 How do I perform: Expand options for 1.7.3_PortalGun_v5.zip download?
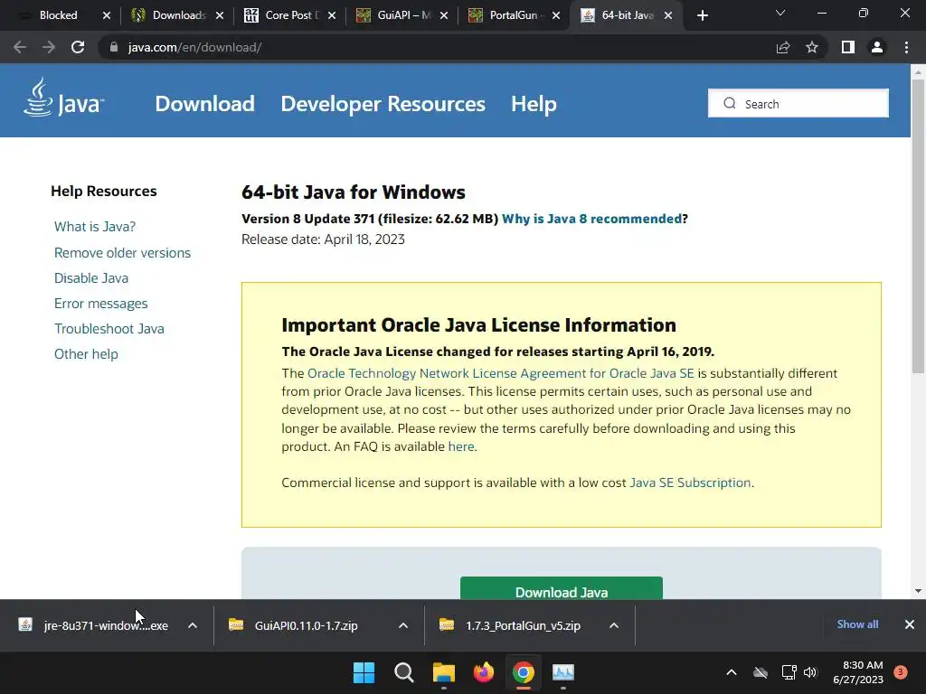pyautogui.click(x=614, y=625)
